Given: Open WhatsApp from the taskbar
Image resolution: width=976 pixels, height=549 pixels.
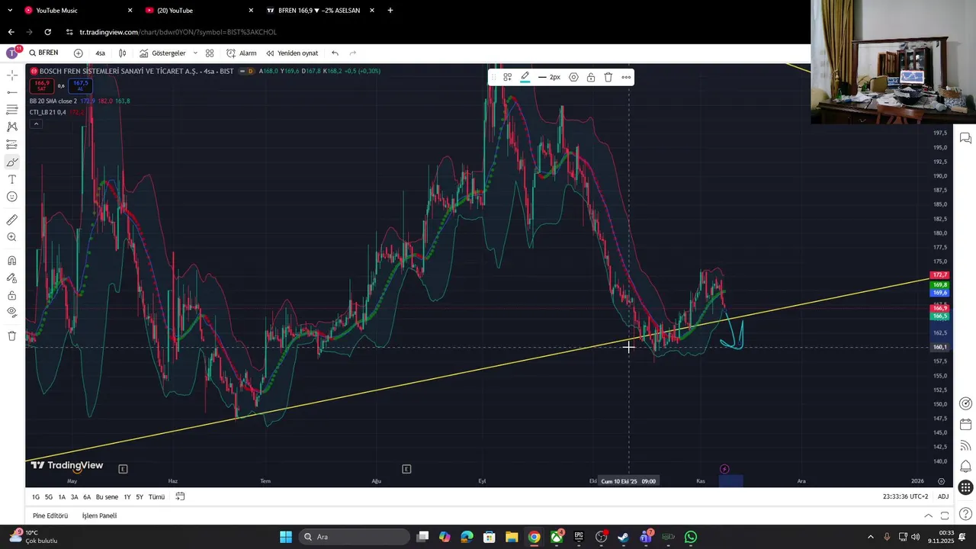Looking at the screenshot, I should pyautogui.click(x=691, y=537).
